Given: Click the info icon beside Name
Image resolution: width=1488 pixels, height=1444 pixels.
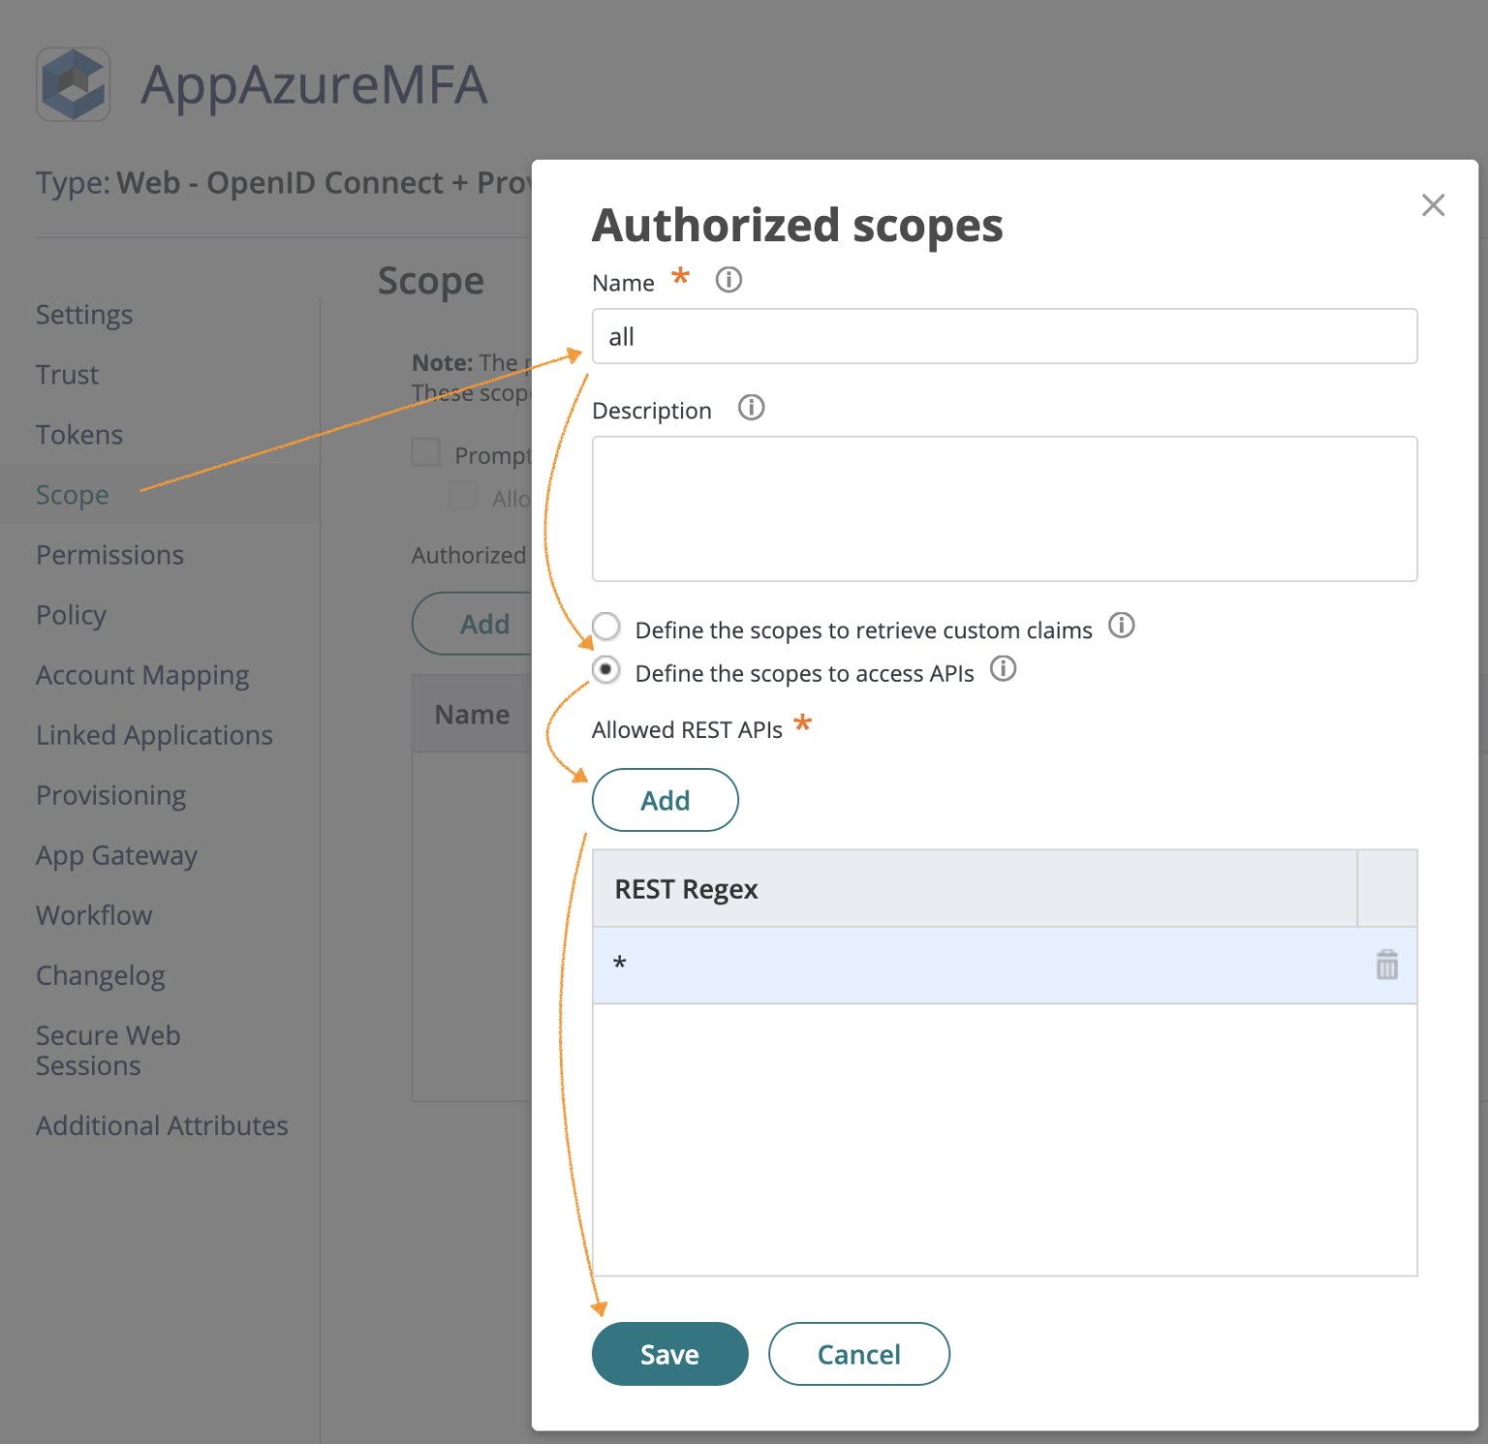Looking at the screenshot, I should (728, 280).
